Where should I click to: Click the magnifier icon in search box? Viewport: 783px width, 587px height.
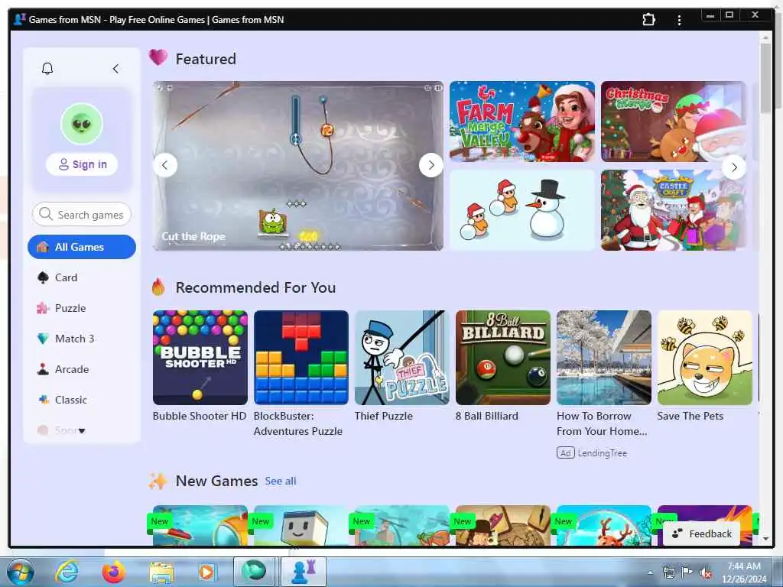point(45,214)
